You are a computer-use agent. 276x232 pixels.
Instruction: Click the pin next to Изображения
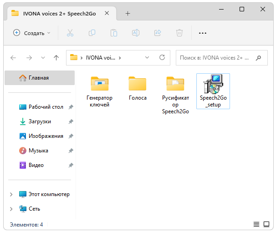click(x=71, y=136)
